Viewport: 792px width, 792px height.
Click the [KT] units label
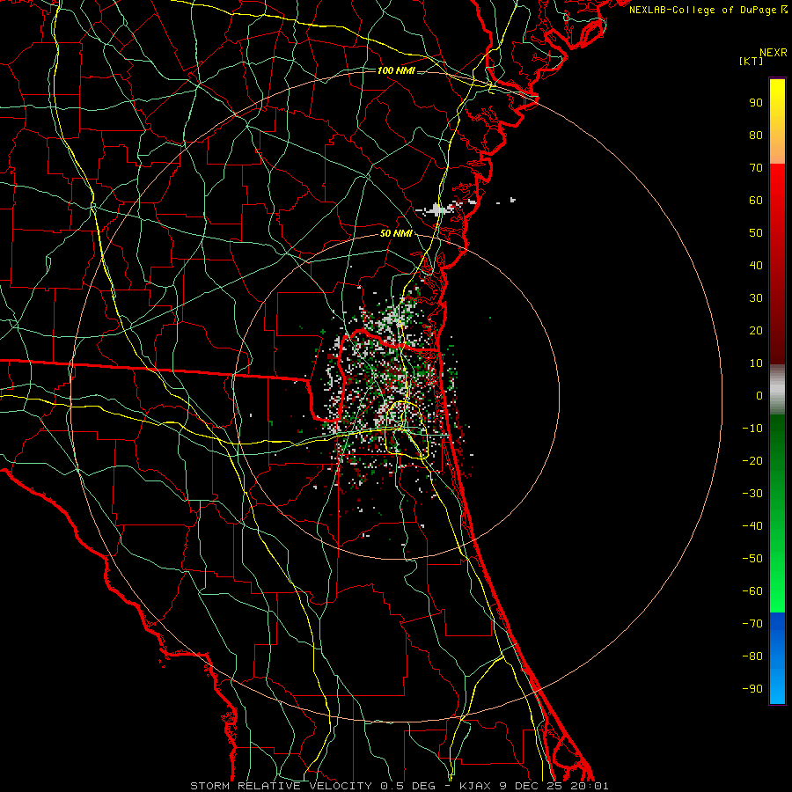752,61
